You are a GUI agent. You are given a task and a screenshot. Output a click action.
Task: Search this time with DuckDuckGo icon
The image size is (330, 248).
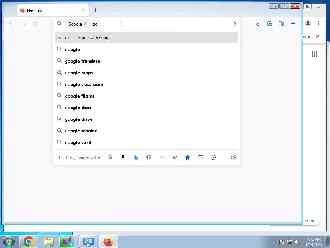point(149,157)
